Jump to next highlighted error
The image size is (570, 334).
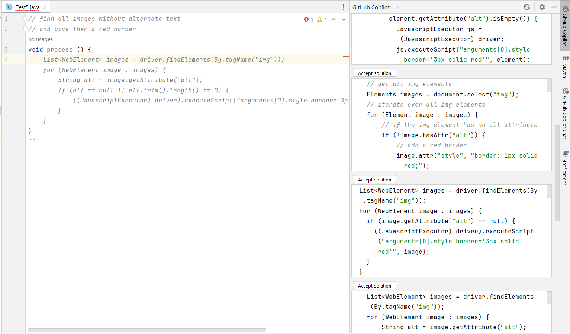point(344,19)
